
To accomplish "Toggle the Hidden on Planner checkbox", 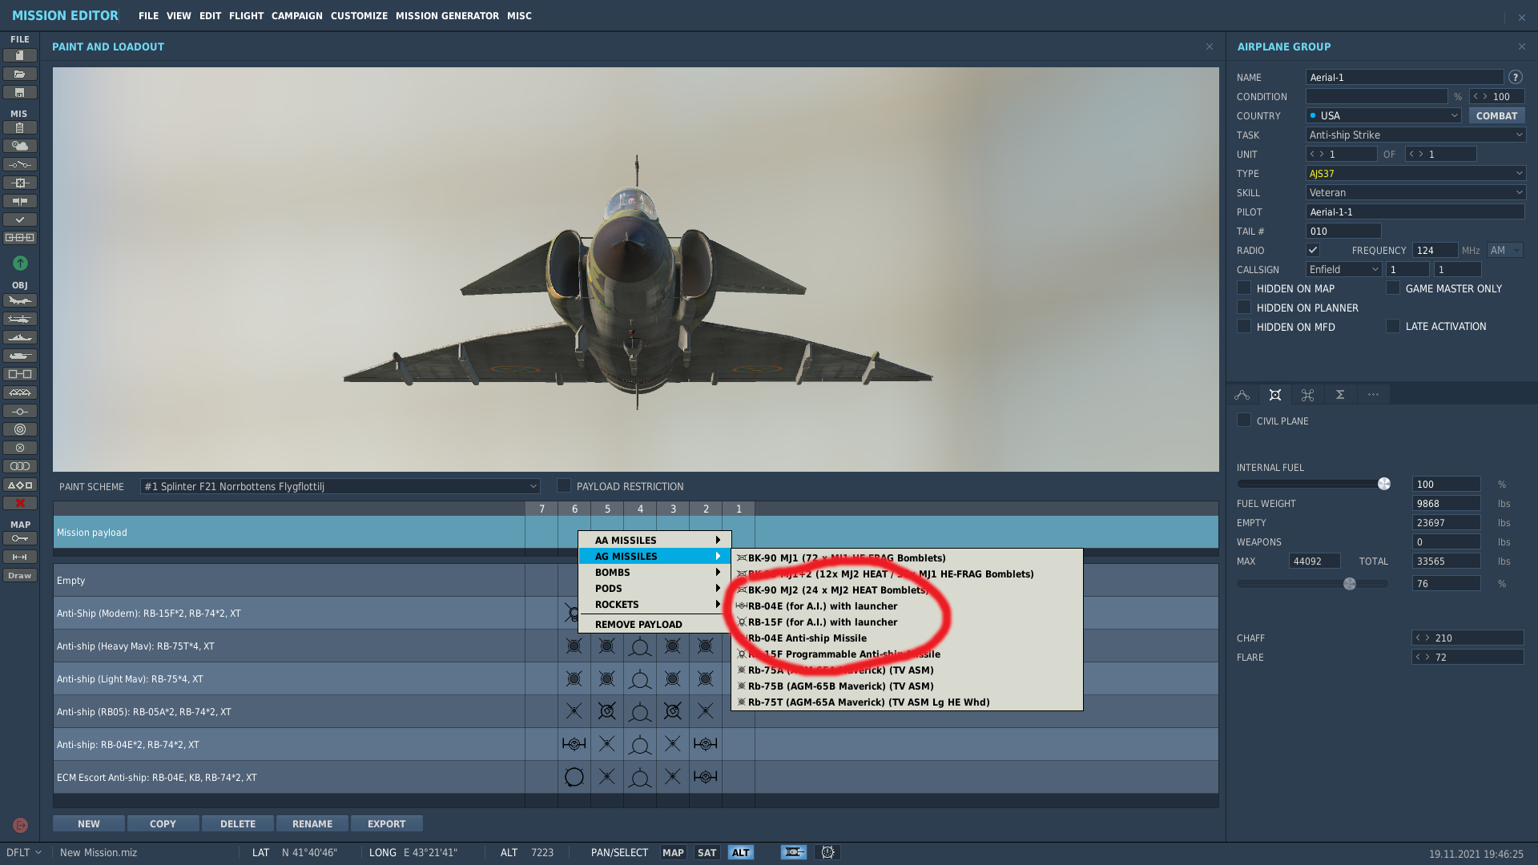I will click(x=1244, y=307).
